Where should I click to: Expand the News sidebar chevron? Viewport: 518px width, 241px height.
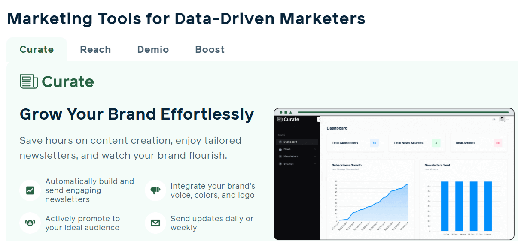coord(315,149)
